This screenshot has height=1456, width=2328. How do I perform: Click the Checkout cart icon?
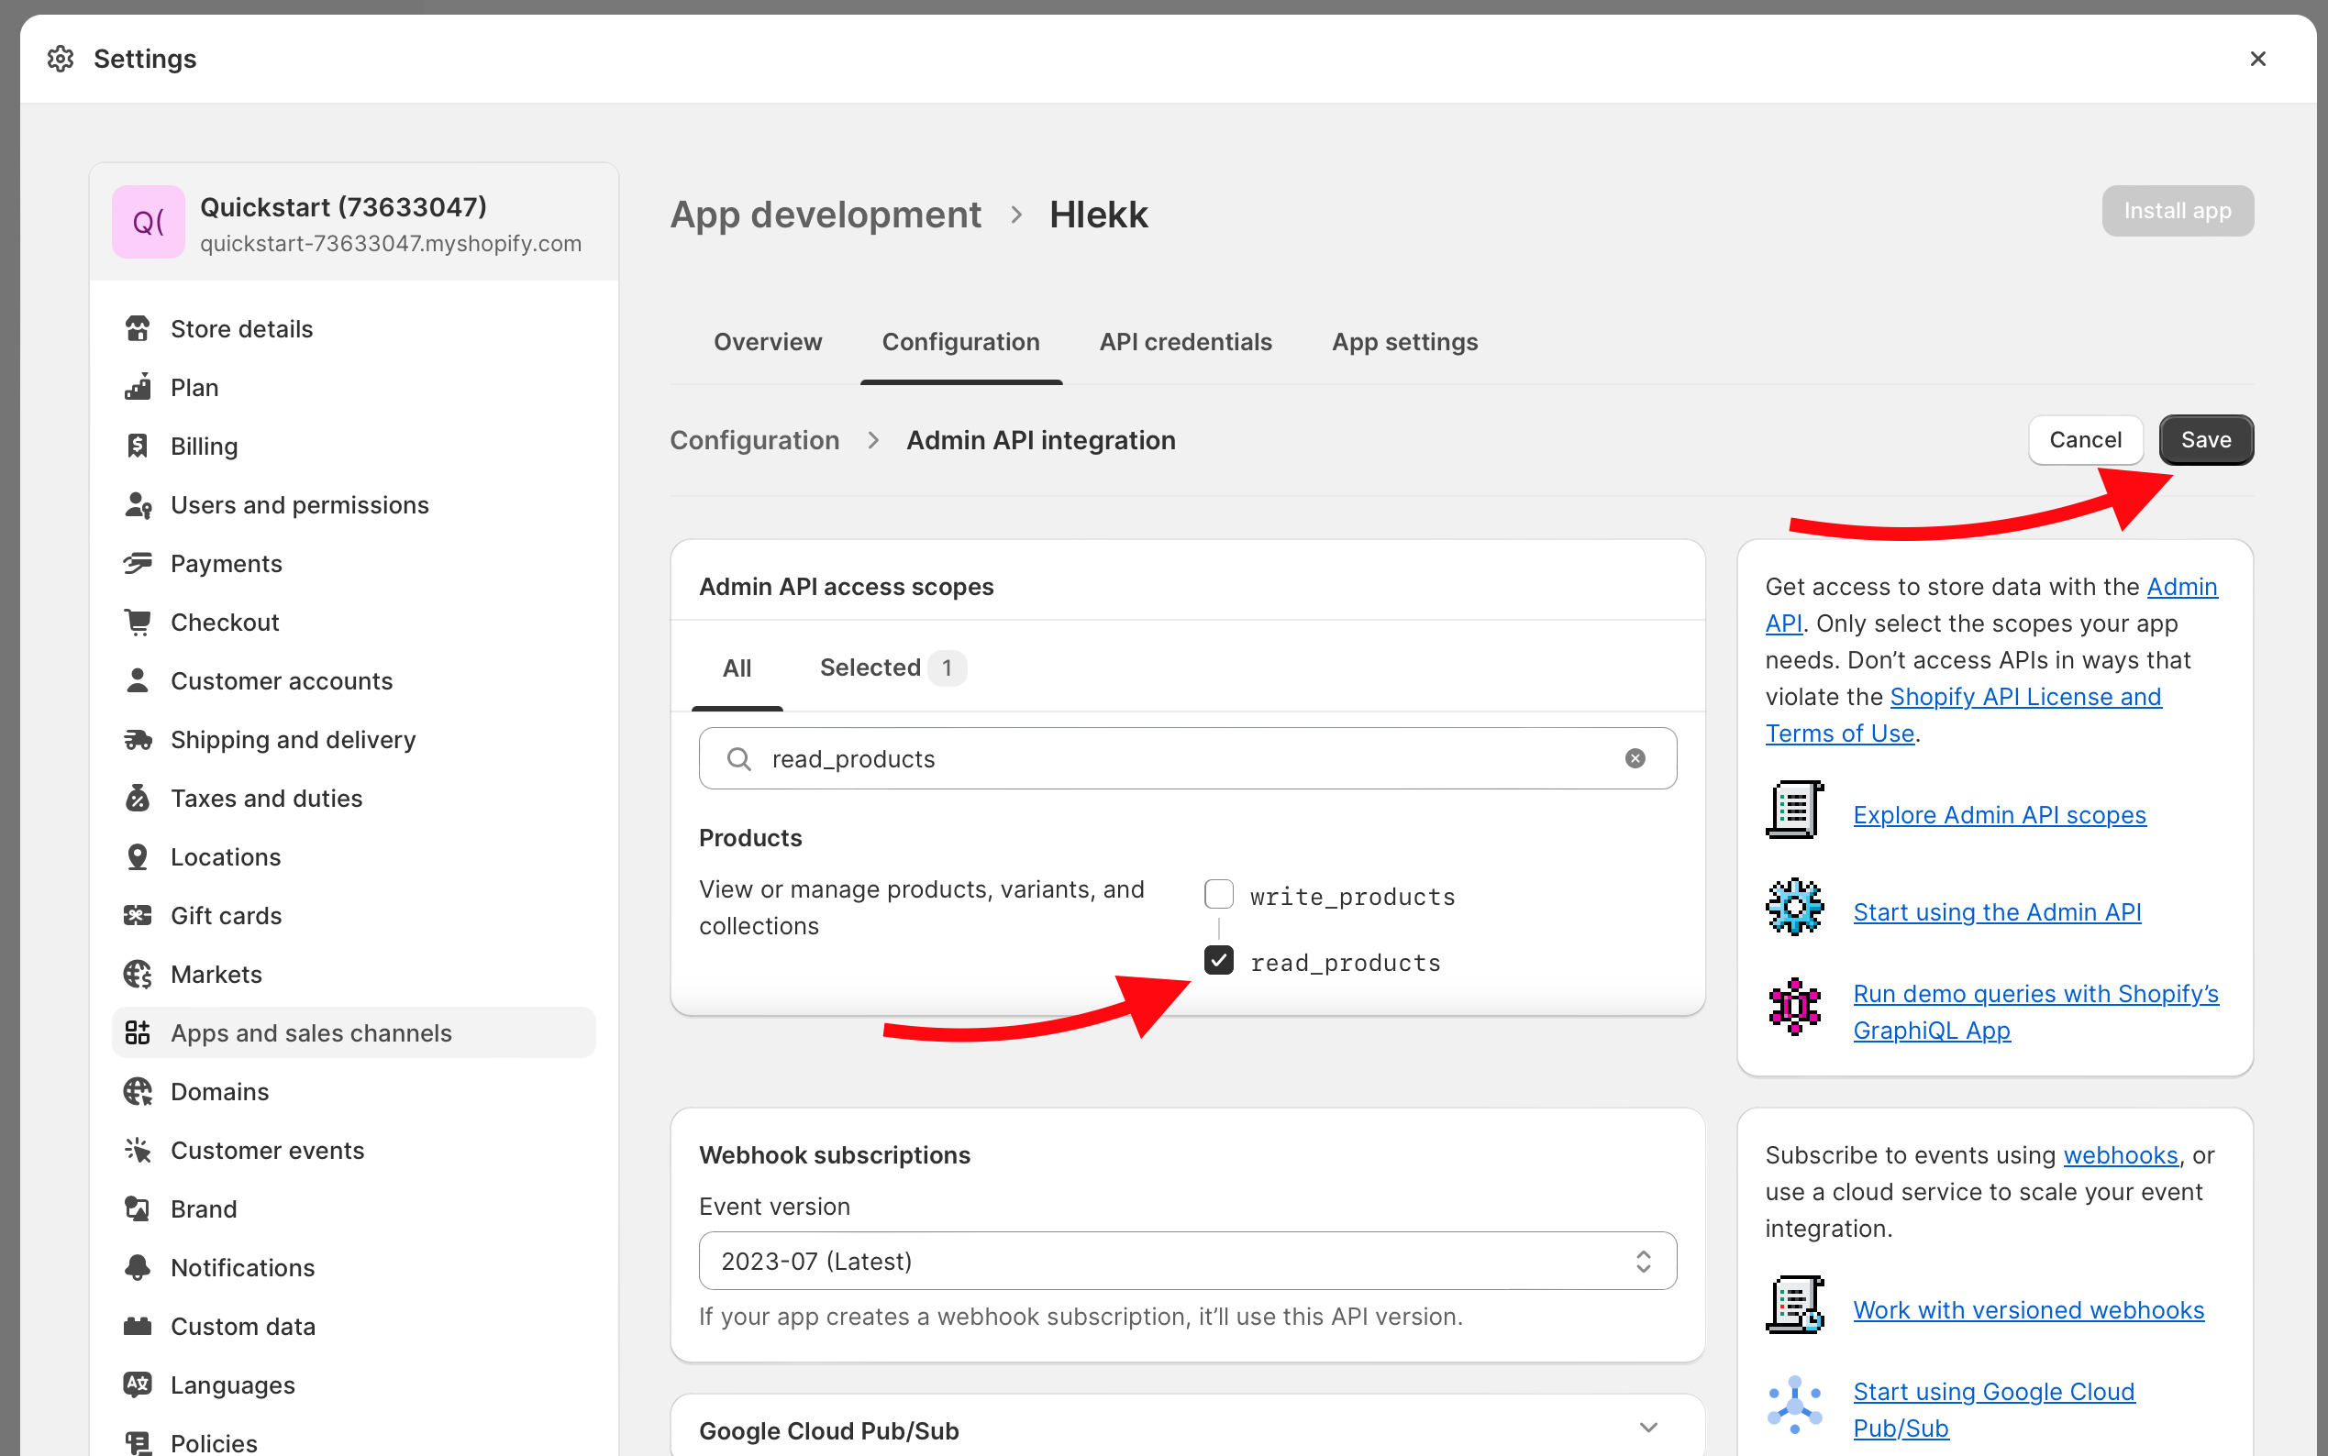point(138,622)
